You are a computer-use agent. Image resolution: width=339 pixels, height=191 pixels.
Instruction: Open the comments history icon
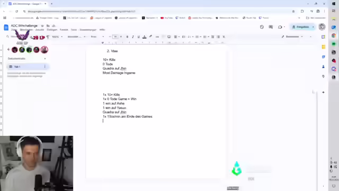[x=271, y=27]
